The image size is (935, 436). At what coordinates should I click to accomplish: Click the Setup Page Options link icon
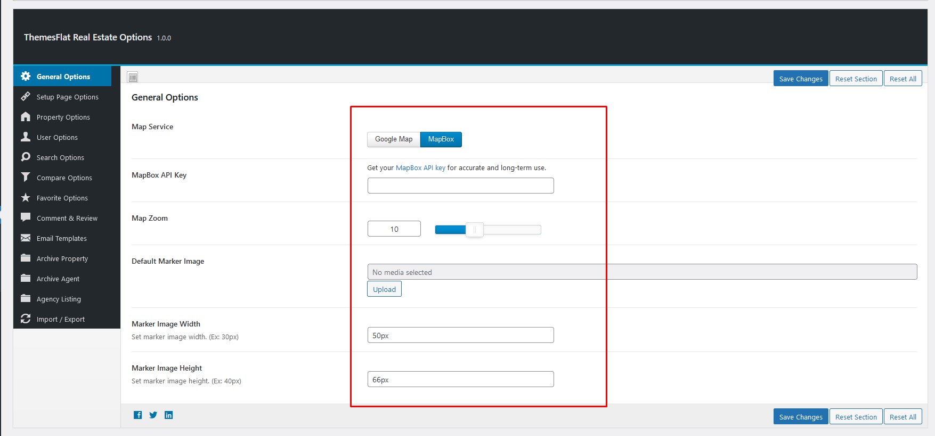[x=26, y=96]
